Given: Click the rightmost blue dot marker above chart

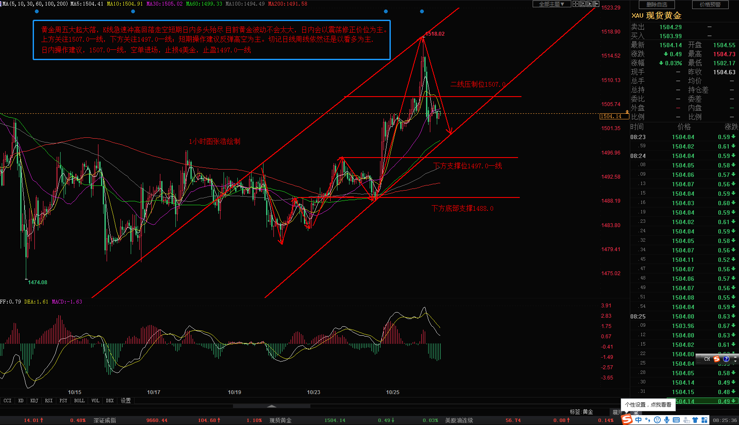Looking at the screenshot, I should [422, 12].
